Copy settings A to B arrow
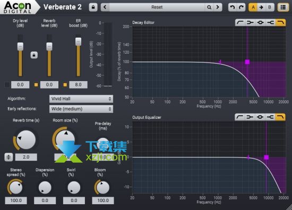The image size is (292, 210). tap(261, 7)
